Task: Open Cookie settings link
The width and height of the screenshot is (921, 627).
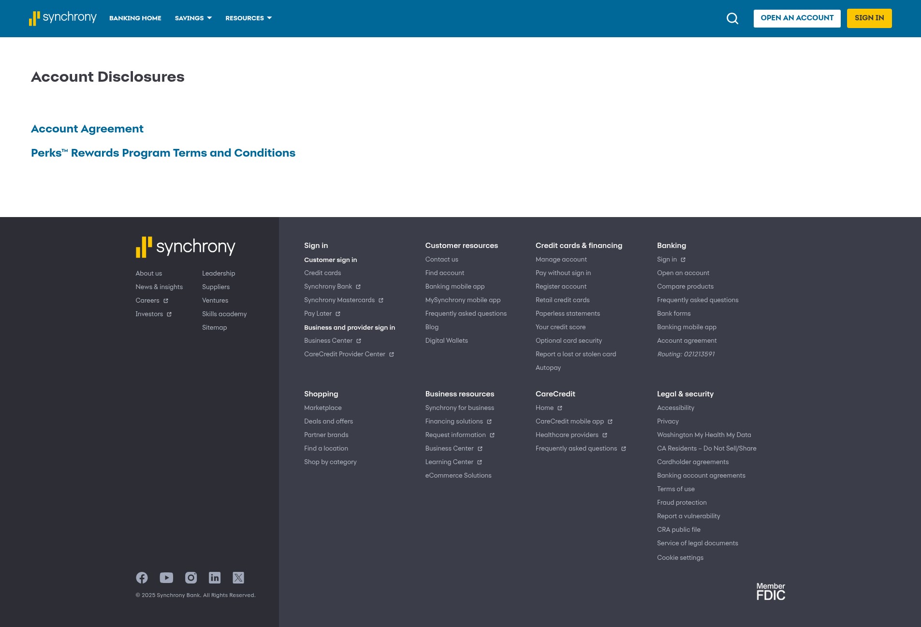Action: point(680,558)
